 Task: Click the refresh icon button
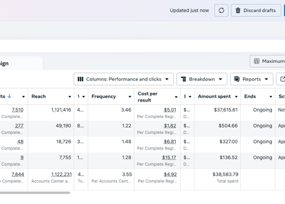point(221,10)
